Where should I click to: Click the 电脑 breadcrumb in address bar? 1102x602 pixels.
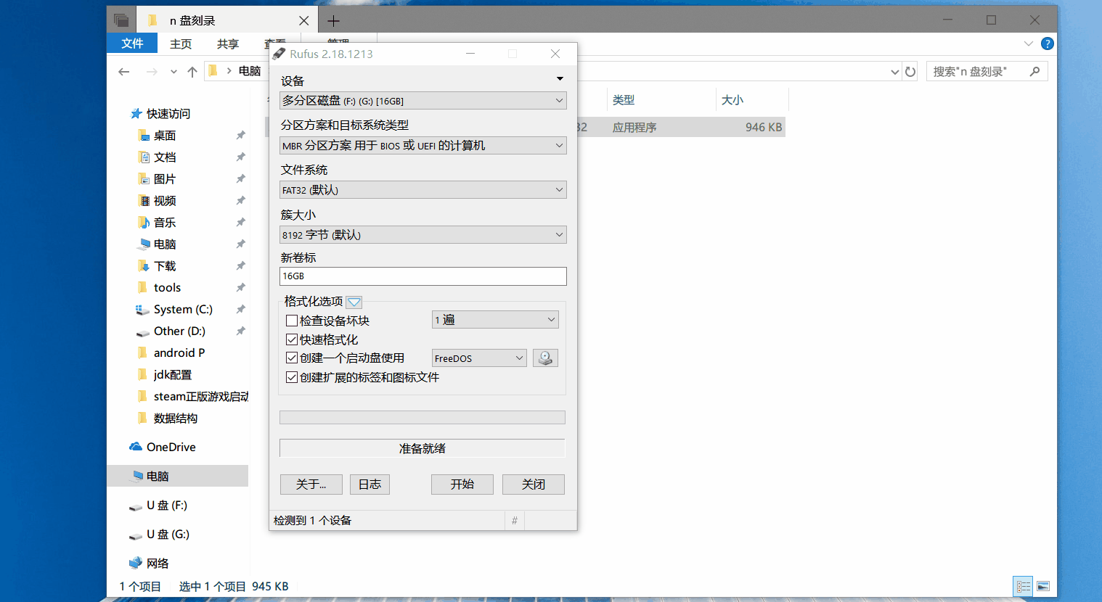tap(250, 71)
